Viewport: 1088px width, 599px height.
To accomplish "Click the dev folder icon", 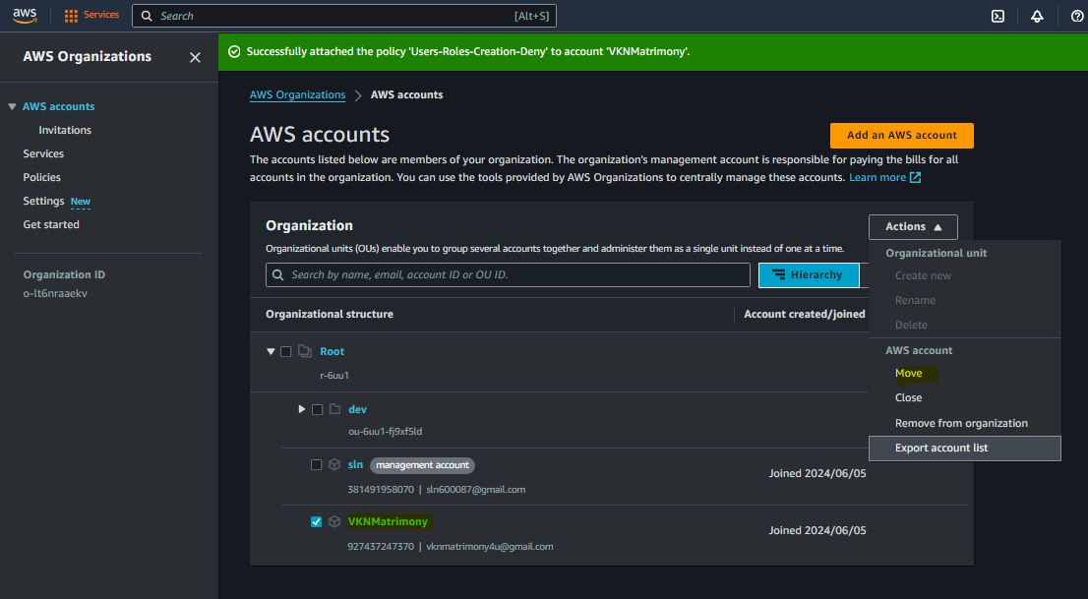I will (334, 409).
